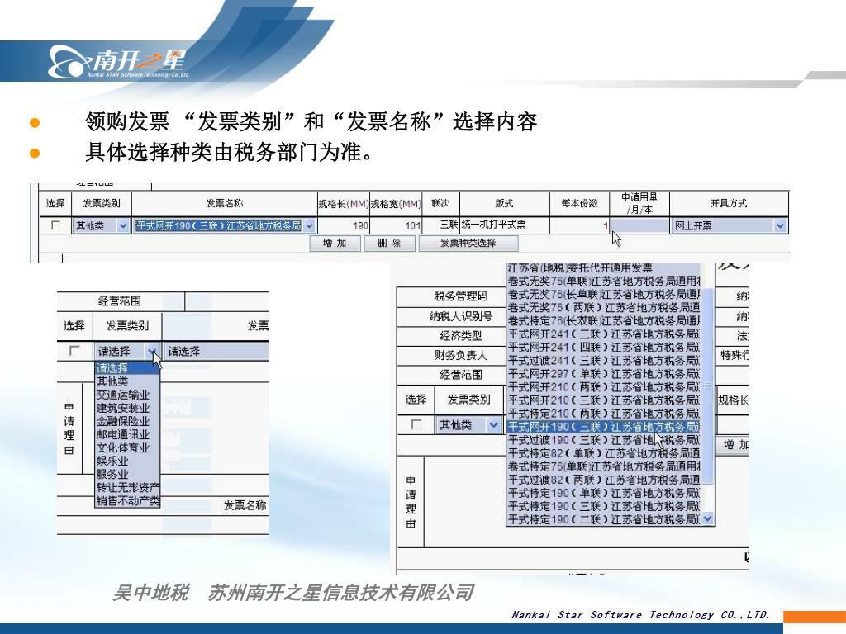The width and height of the screenshot is (846, 634).
Task: Click the scroll-down arrow of invoice name list
Action: (x=707, y=518)
